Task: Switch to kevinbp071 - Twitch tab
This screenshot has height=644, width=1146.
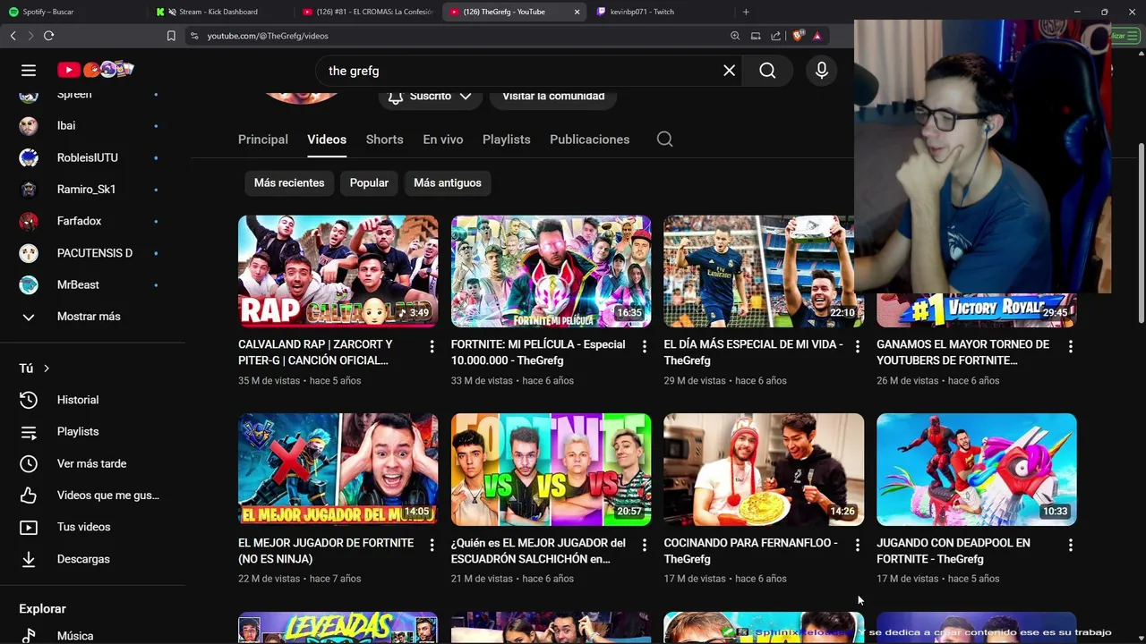Action: pos(661,12)
